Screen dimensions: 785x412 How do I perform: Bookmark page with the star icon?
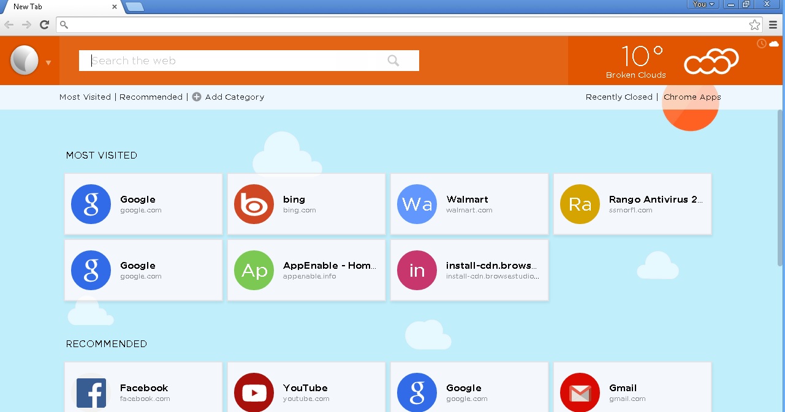click(x=755, y=25)
